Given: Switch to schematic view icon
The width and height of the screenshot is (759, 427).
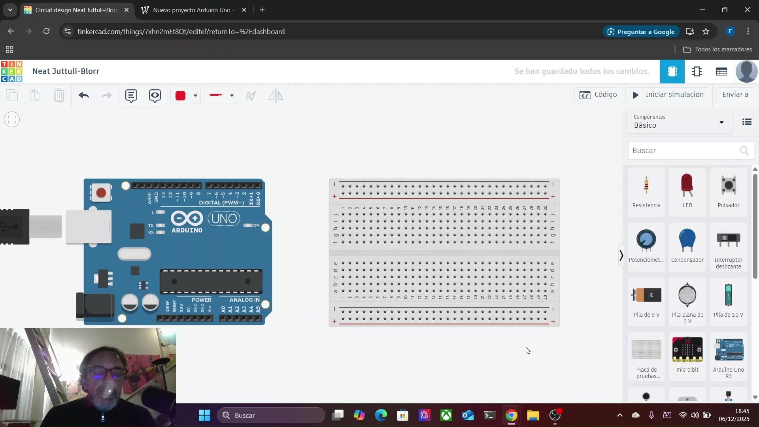Looking at the screenshot, I should tap(697, 72).
